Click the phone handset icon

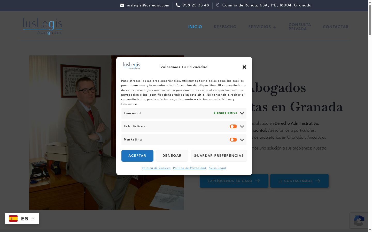point(178,5)
